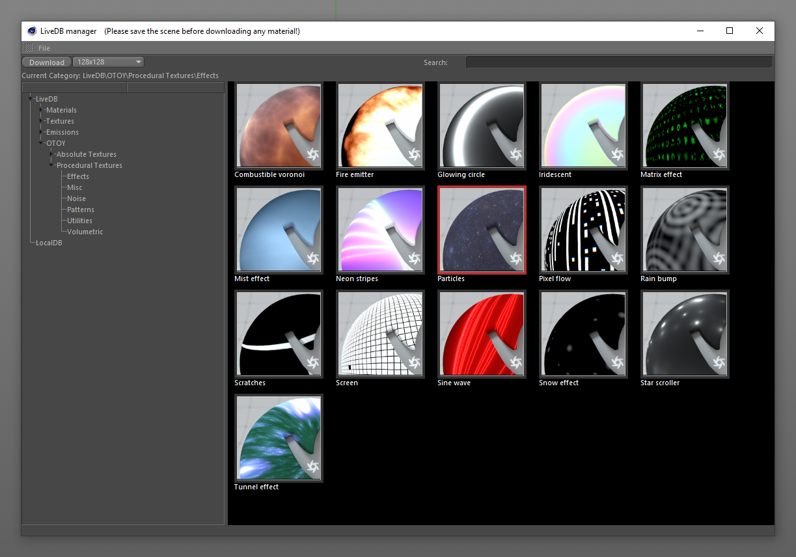
Task: Open the File menu
Action: 44,48
